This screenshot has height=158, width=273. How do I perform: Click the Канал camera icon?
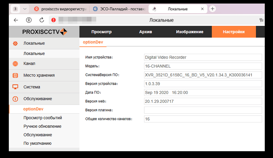point(15,64)
